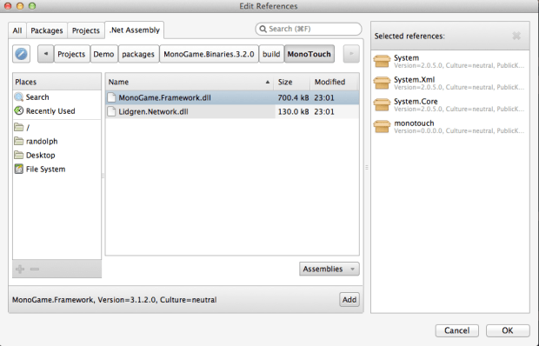Select System.Core in selected references
The width and height of the screenshot is (539, 346).
(450, 105)
